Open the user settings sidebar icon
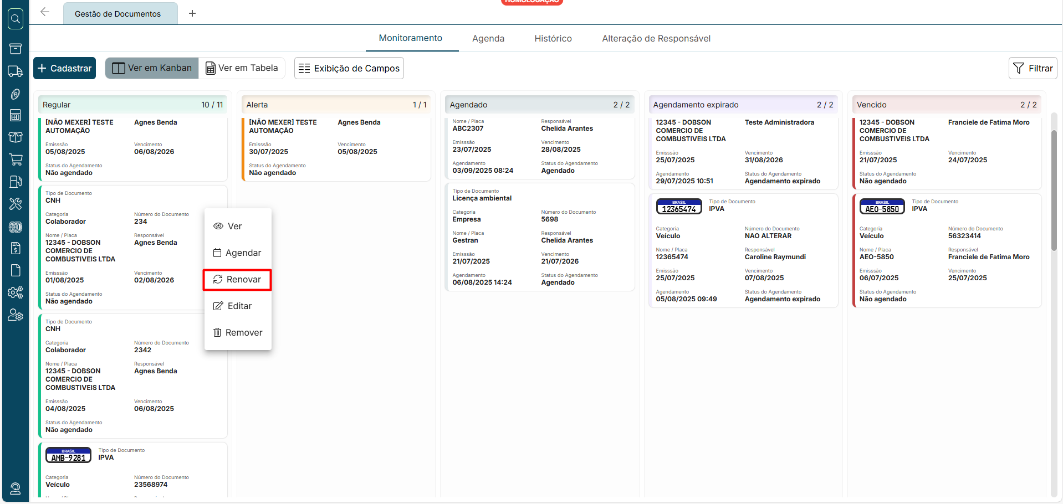 [x=16, y=315]
